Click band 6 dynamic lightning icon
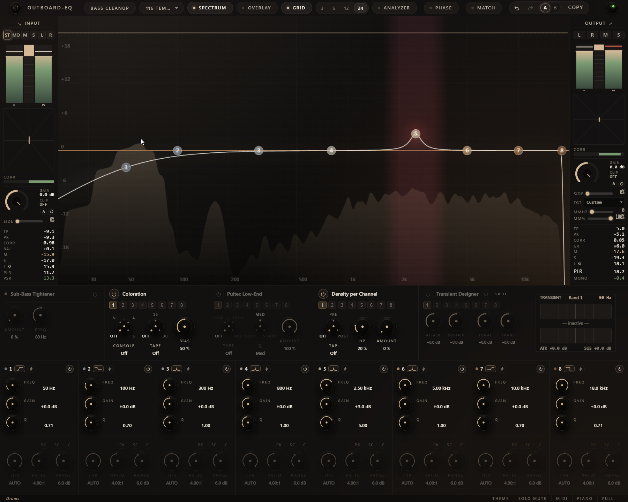Image resolution: width=628 pixels, height=502 pixels. tap(424, 369)
